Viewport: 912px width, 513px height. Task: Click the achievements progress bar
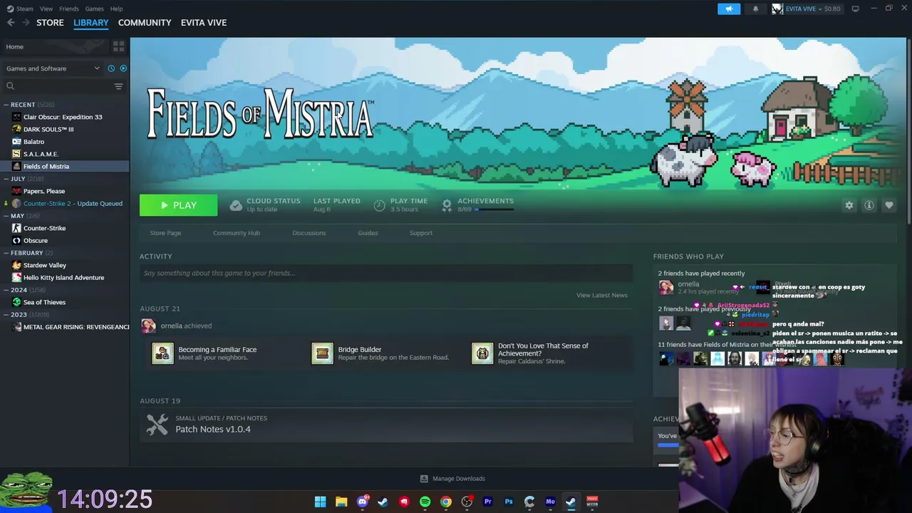click(494, 209)
